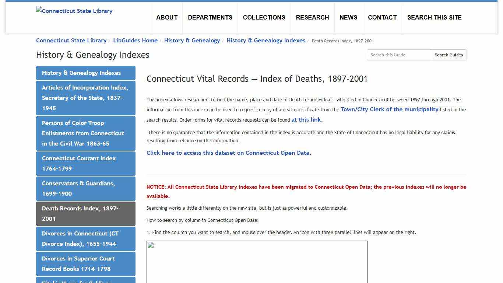Open the RESEARCH section
503x283 pixels.
[312, 17]
